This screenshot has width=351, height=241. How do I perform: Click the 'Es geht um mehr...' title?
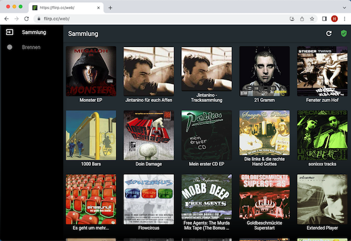(x=91, y=228)
